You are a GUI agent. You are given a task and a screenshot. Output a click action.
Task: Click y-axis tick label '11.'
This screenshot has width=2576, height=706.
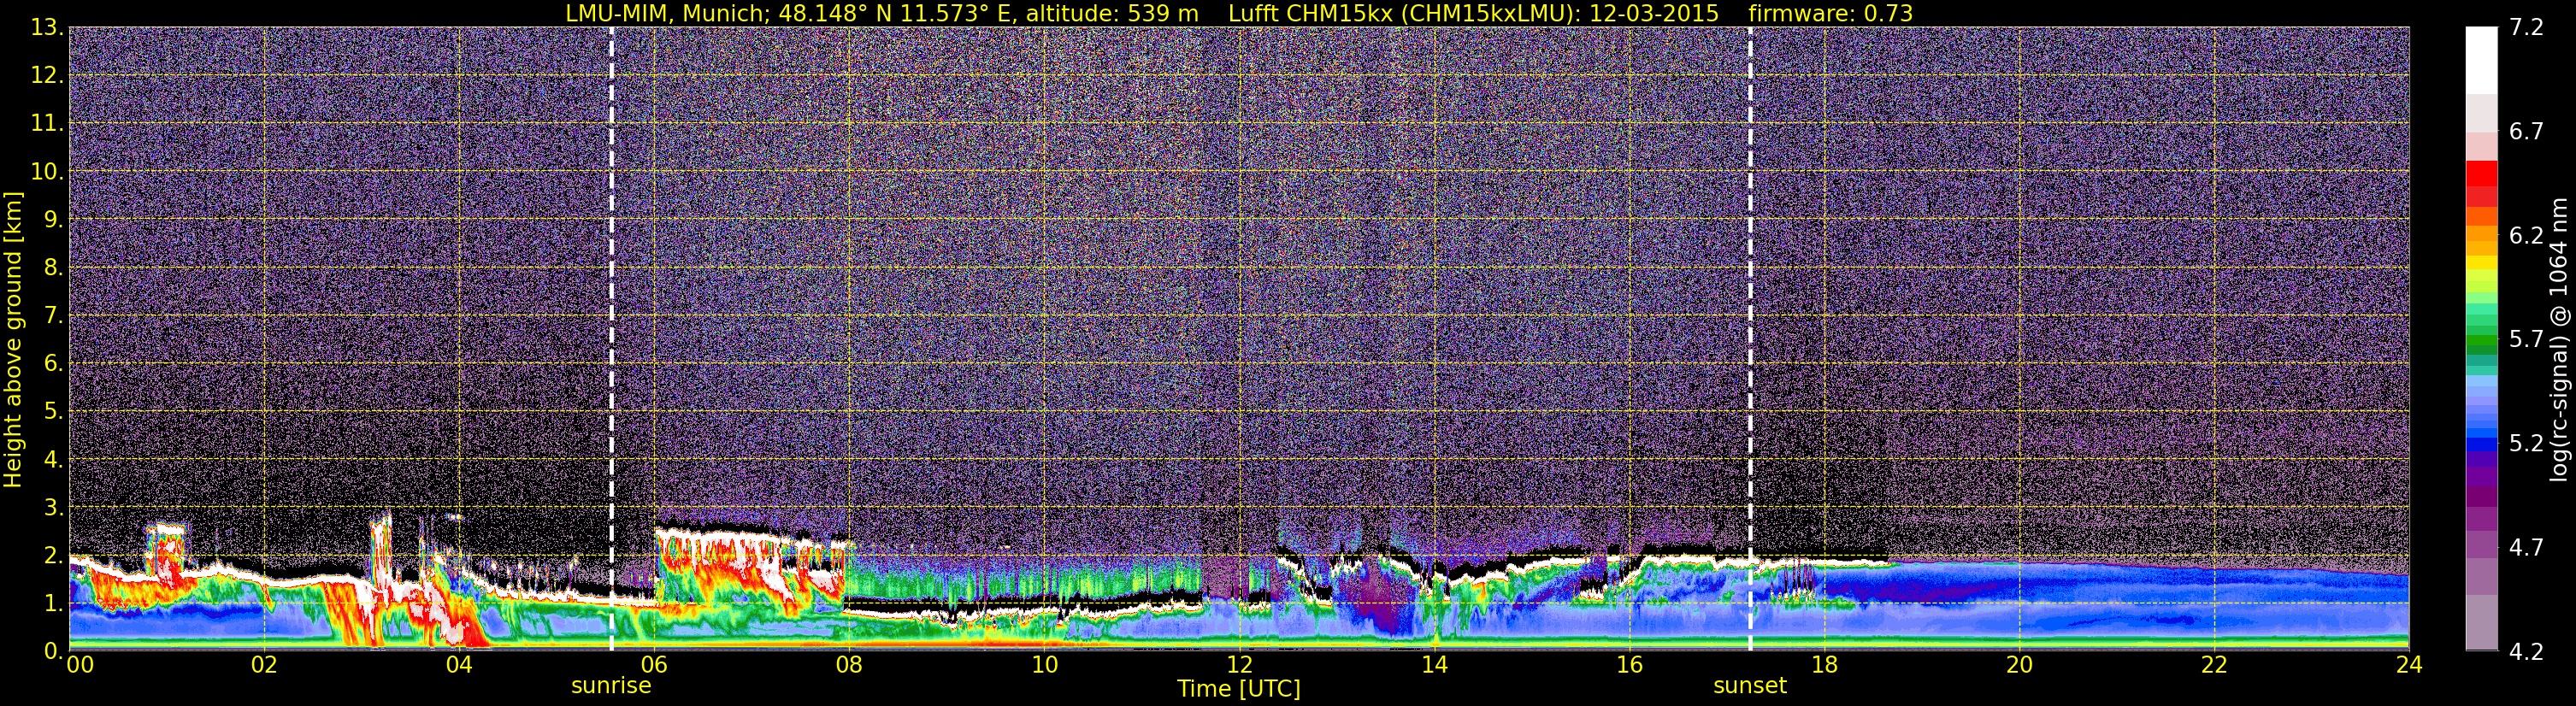pyautogui.click(x=47, y=124)
